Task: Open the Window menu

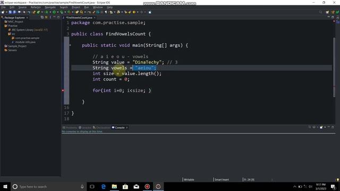Action: (98, 7)
